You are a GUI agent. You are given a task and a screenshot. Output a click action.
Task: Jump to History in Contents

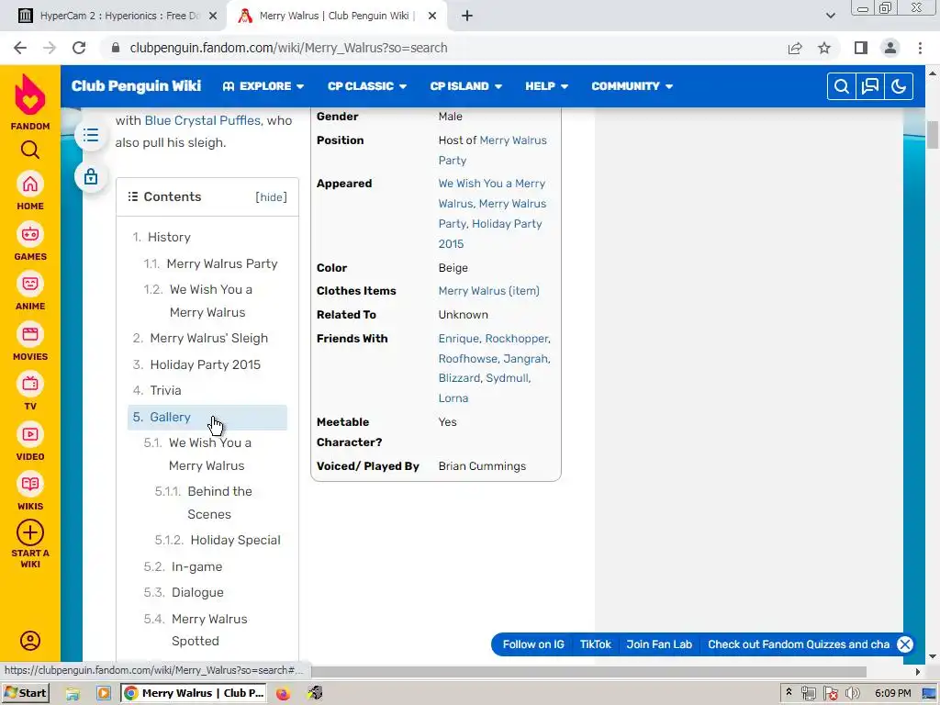pyautogui.click(x=169, y=238)
